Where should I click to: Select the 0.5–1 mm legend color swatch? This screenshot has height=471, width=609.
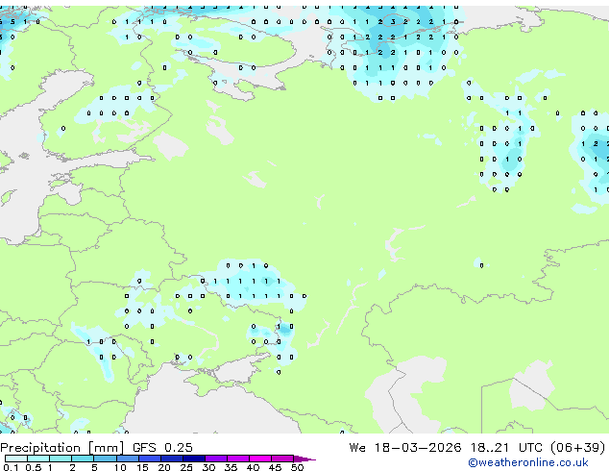38,459
